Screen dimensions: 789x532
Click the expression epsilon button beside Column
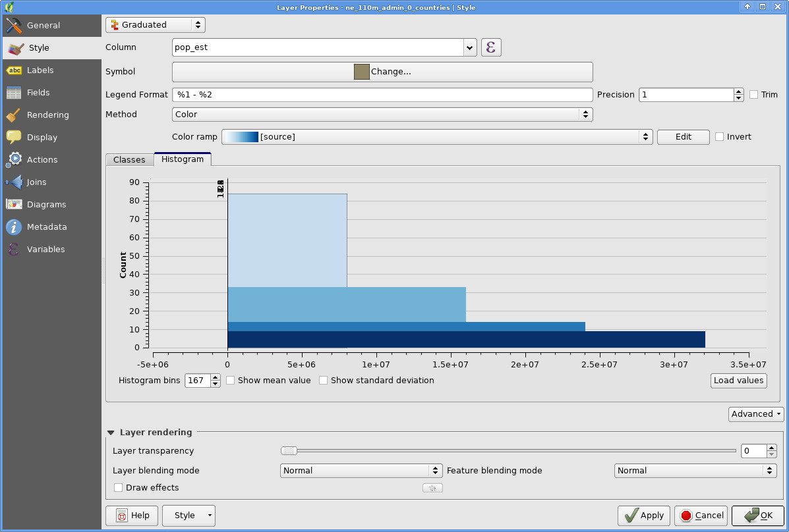point(491,47)
